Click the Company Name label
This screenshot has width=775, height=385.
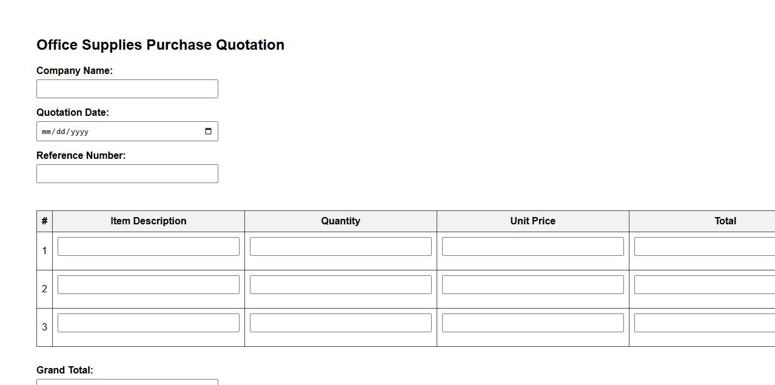[x=75, y=70]
